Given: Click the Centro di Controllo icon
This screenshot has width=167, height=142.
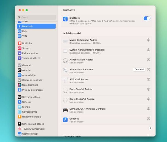Looking at the screenshot, I should coord(20,80).
